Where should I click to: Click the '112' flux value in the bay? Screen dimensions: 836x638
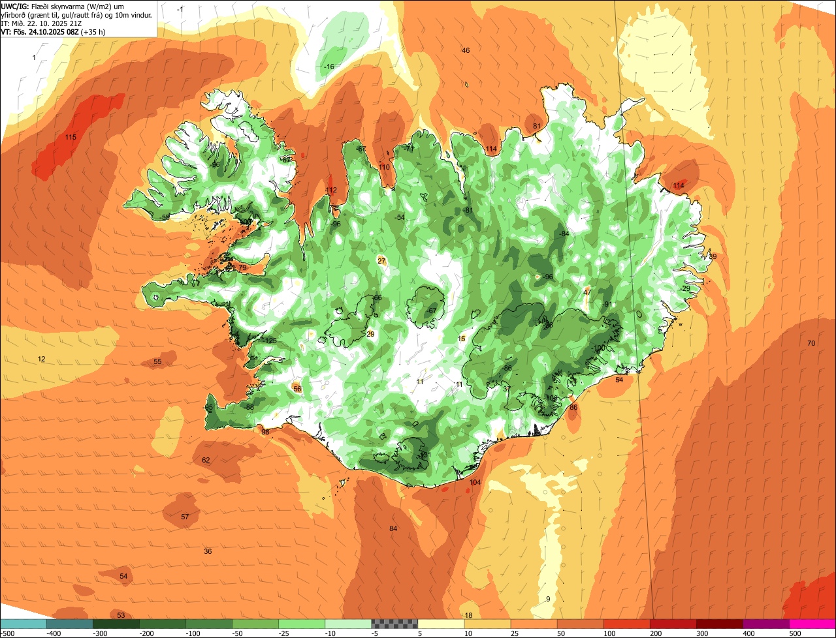(331, 190)
